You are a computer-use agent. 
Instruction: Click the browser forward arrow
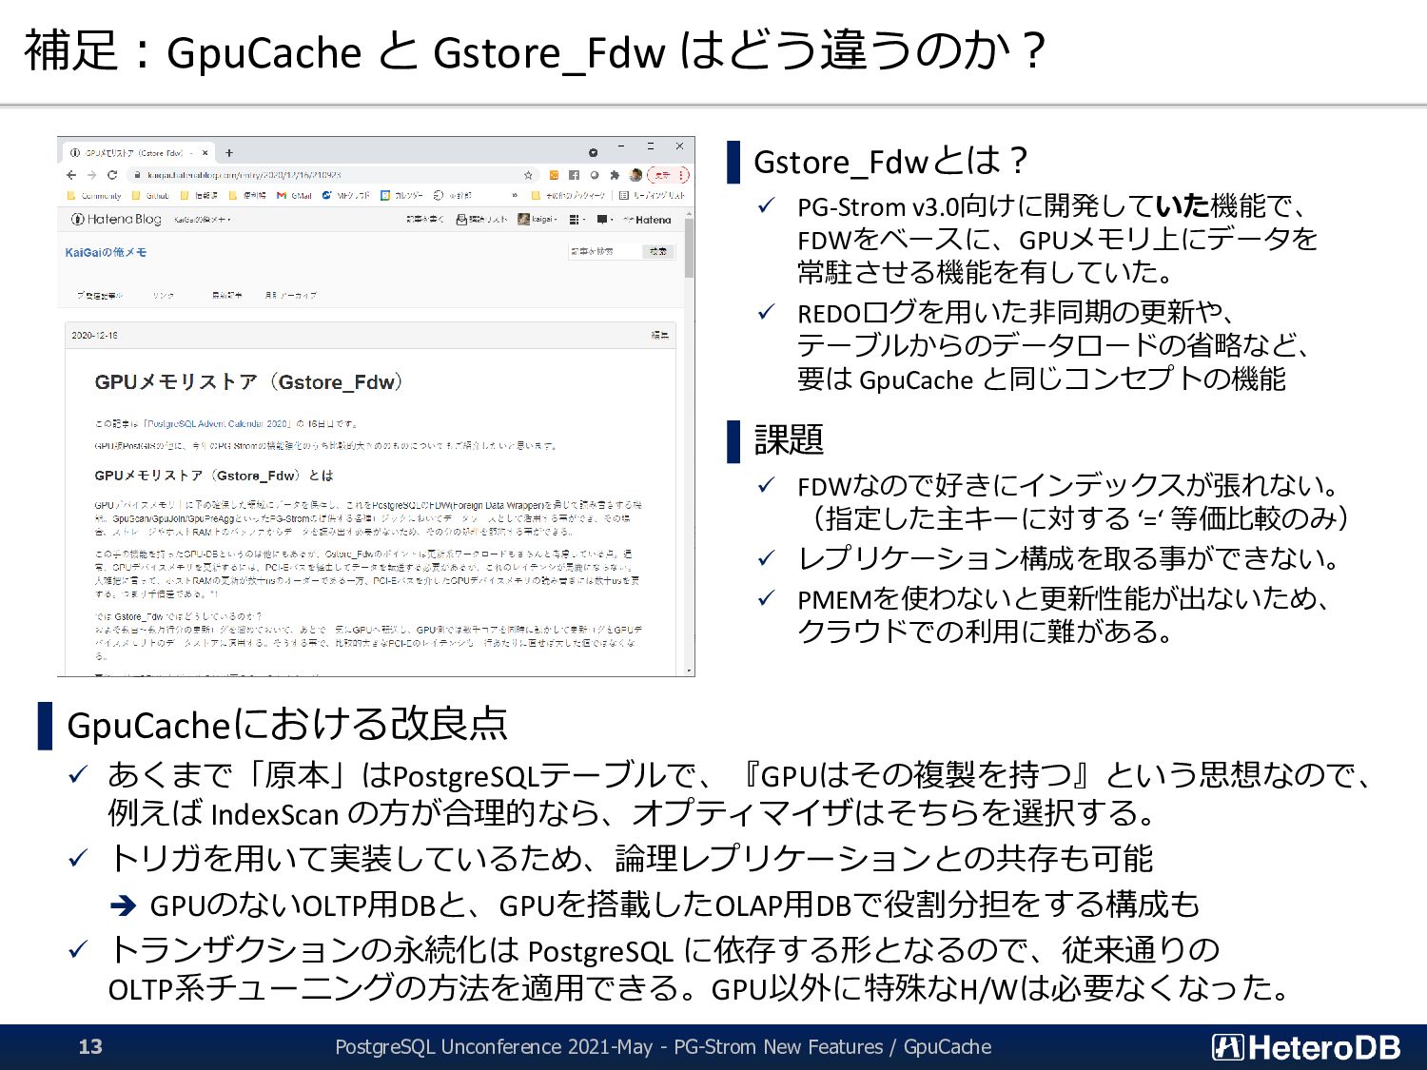(x=91, y=175)
